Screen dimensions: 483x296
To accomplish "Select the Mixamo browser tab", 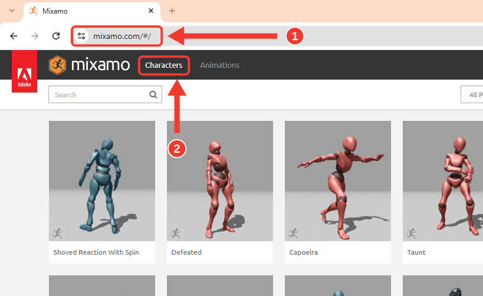I will click(x=92, y=11).
